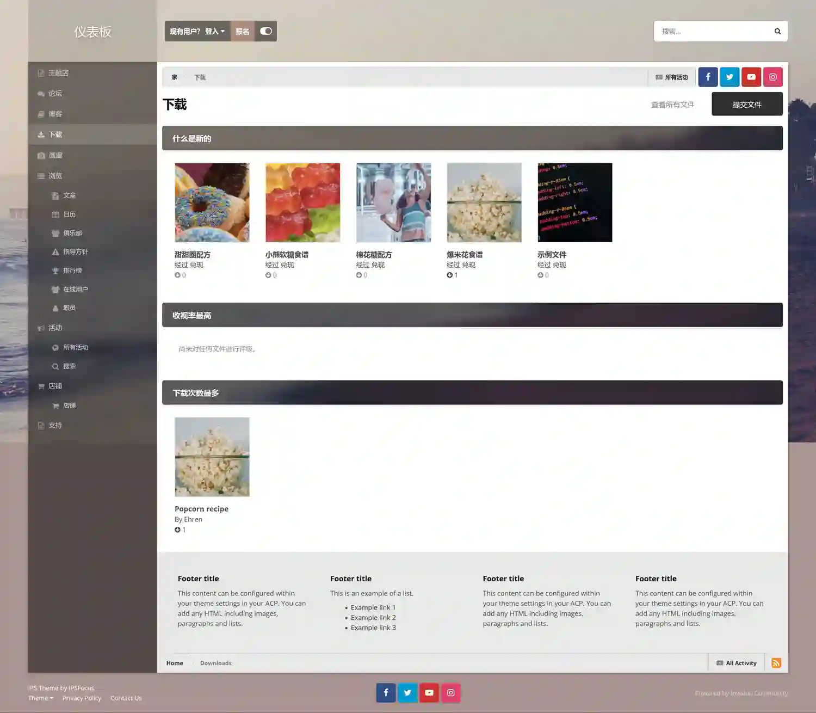This screenshot has height=713, width=816.
Task: Open the 甜甜圈配方 file title
Action: tap(193, 255)
